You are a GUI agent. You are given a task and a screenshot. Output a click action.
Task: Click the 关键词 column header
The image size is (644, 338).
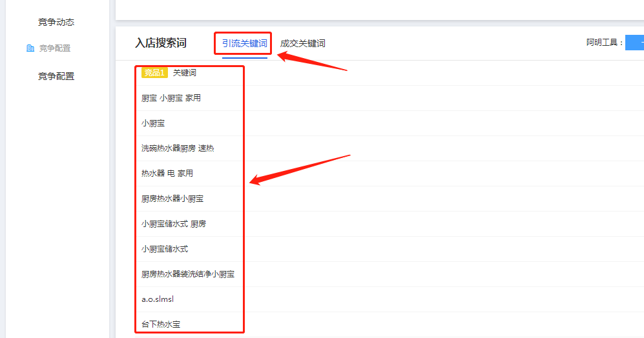pos(185,73)
